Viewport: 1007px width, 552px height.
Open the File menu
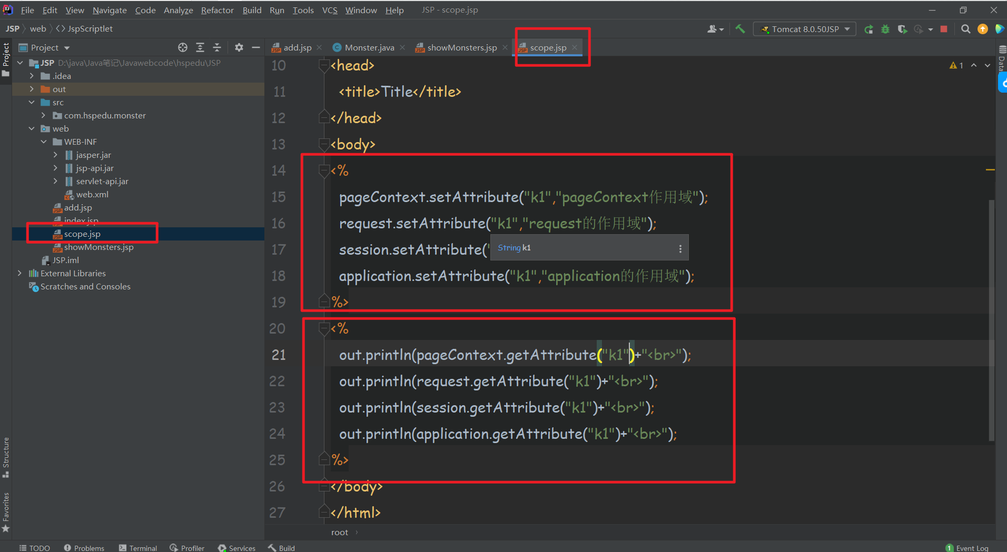(27, 10)
